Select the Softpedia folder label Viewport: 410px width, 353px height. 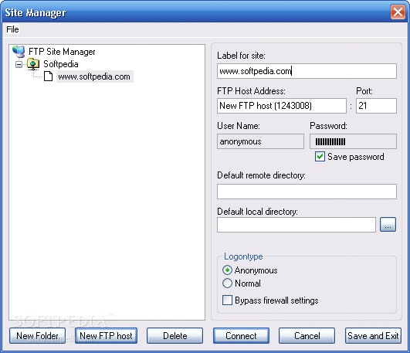pos(61,64)
